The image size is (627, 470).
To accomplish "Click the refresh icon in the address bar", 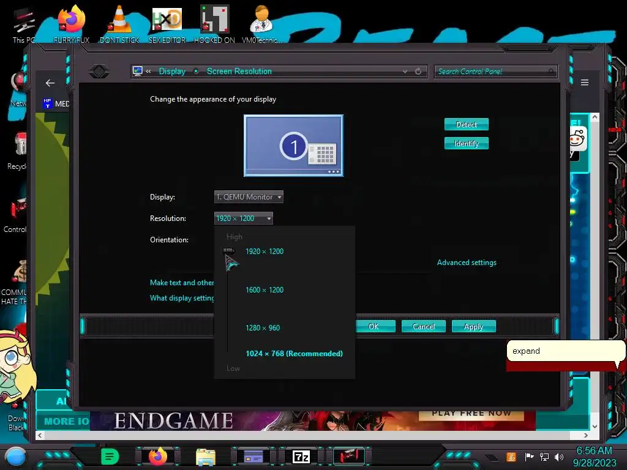I will click(418, 72).
